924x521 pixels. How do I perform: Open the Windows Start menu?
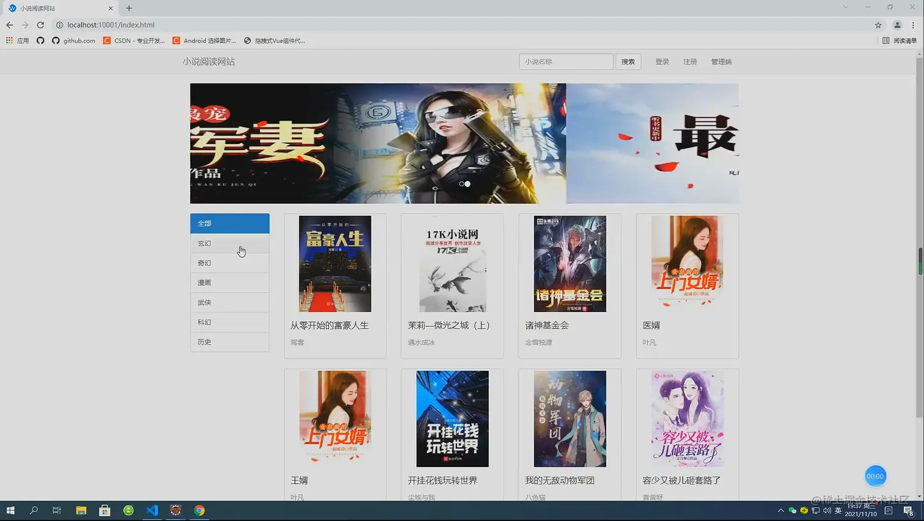coord(10,511)
